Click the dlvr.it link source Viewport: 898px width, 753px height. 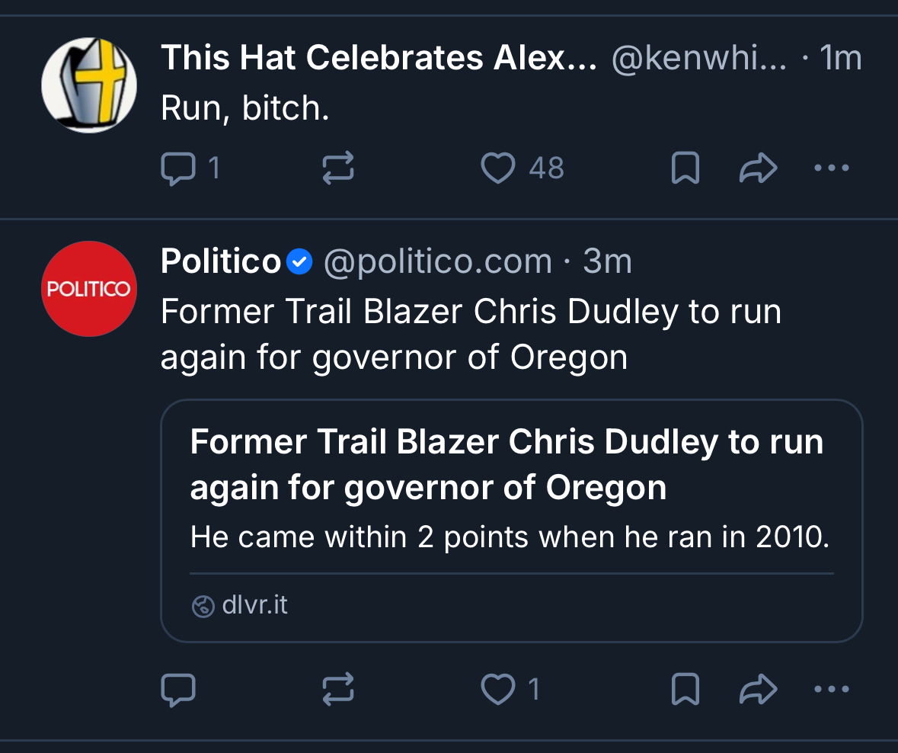coord(254,606)
